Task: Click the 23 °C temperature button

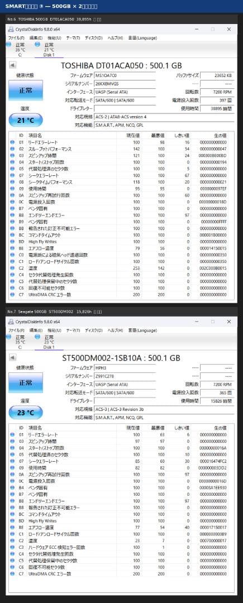Action: (x=25, y=413)
